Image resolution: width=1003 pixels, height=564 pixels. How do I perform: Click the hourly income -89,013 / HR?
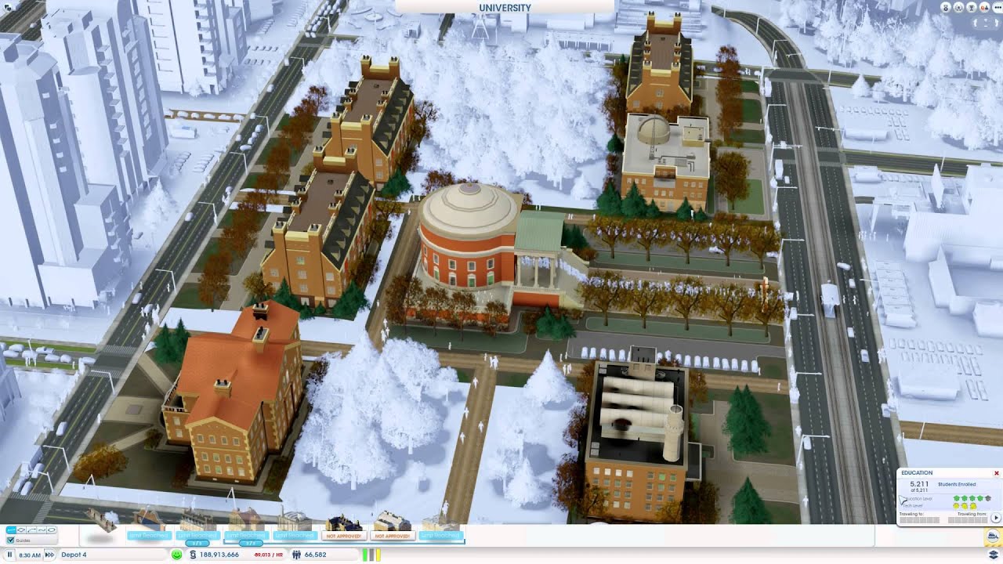[268, 555]
